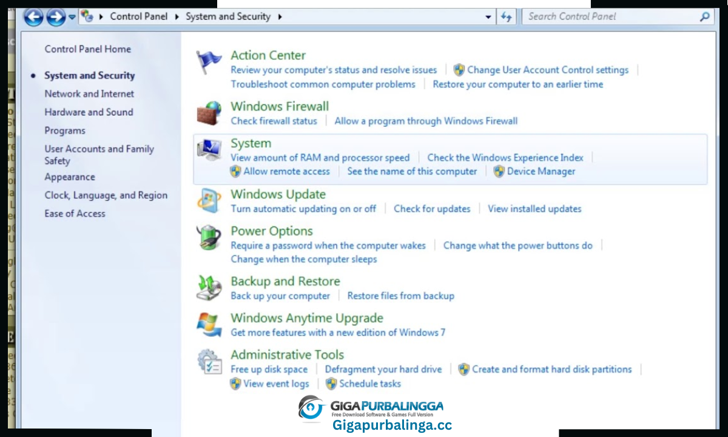Go to Control Panel Home
Screen dimensions: 728x437
pos(87,49)
